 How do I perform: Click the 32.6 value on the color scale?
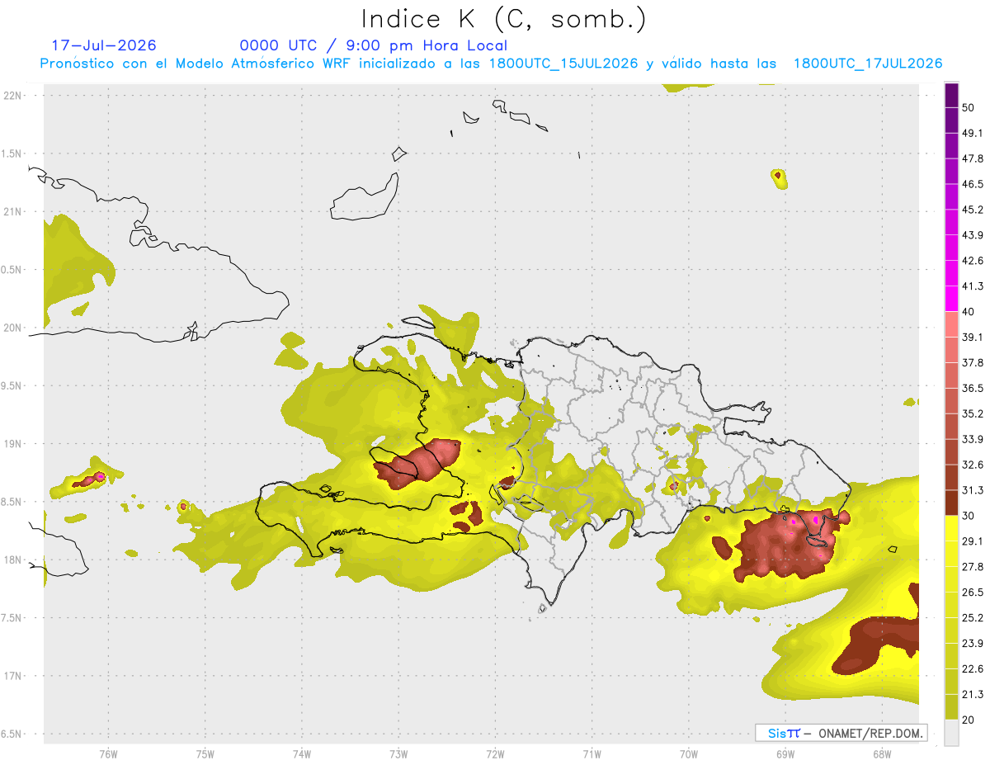(x=973, y=465)
